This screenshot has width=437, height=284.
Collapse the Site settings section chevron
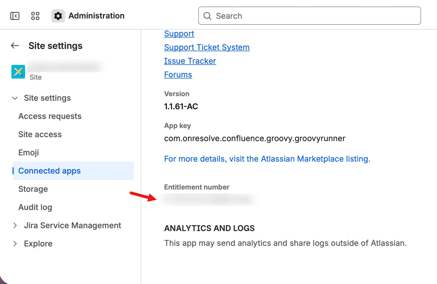[15, 98]
